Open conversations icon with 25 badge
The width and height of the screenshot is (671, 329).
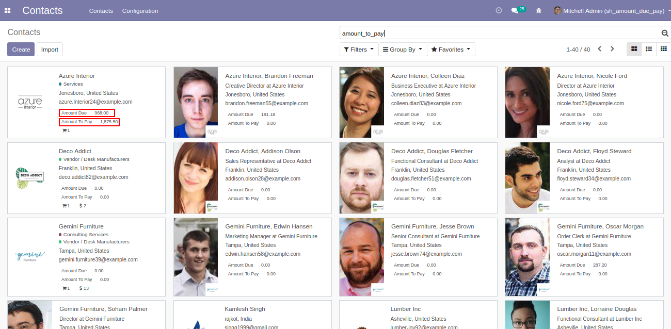pos(518,10)
